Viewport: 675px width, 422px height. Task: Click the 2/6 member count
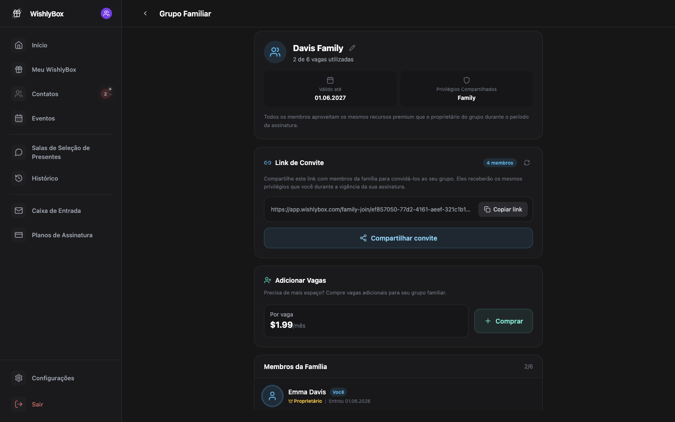528,367
